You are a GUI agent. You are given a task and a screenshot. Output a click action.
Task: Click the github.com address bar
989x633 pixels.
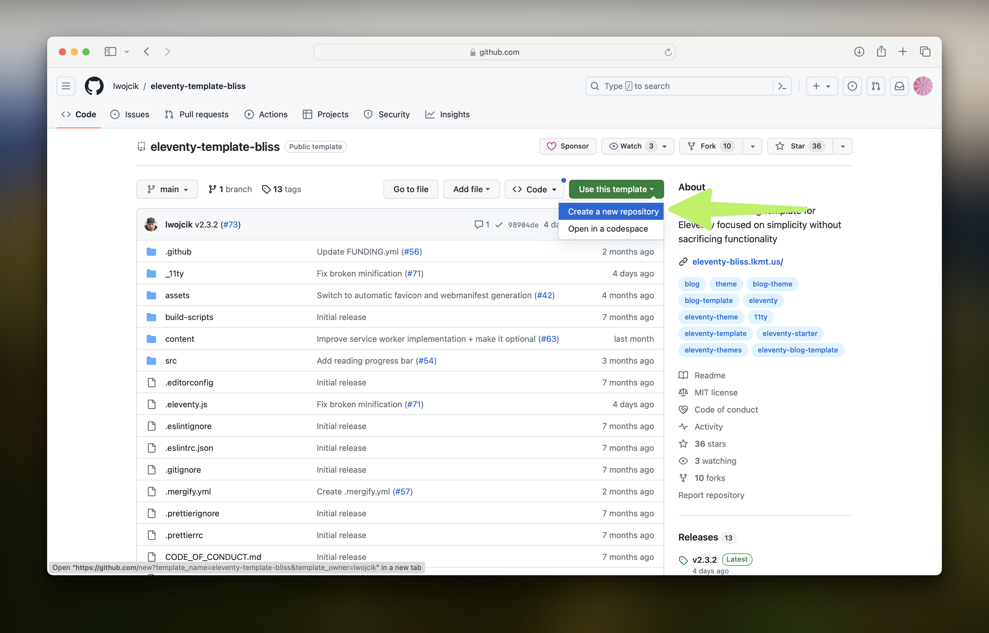(x=494, y=52)
